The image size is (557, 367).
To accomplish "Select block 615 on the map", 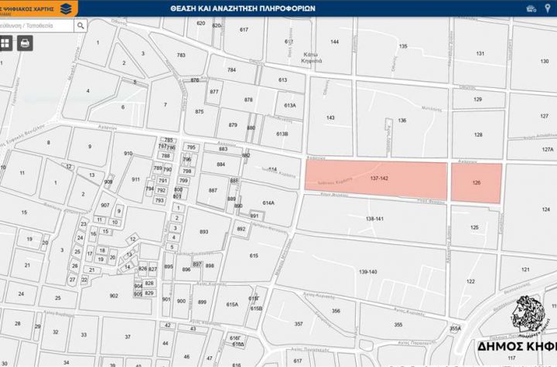I will pyautogui.click(x=254, y=256).
